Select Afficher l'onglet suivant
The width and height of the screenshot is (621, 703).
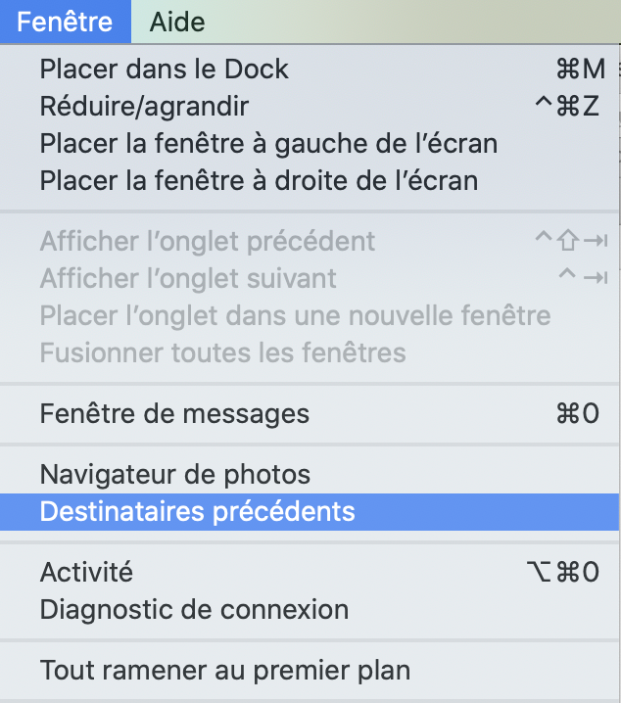[188, 278]
